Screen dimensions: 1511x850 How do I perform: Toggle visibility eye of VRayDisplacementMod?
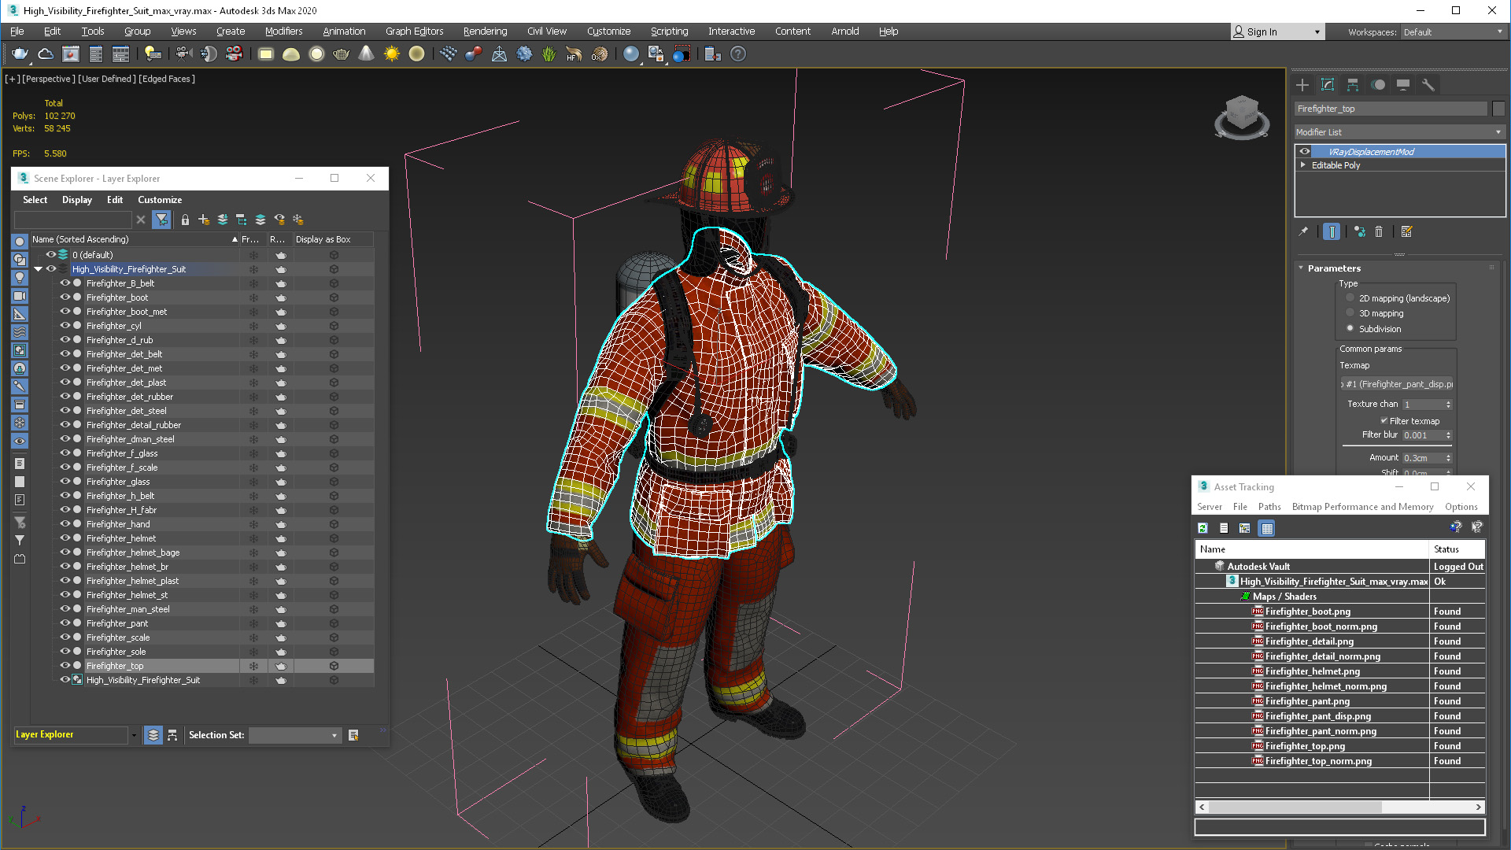1305,152
